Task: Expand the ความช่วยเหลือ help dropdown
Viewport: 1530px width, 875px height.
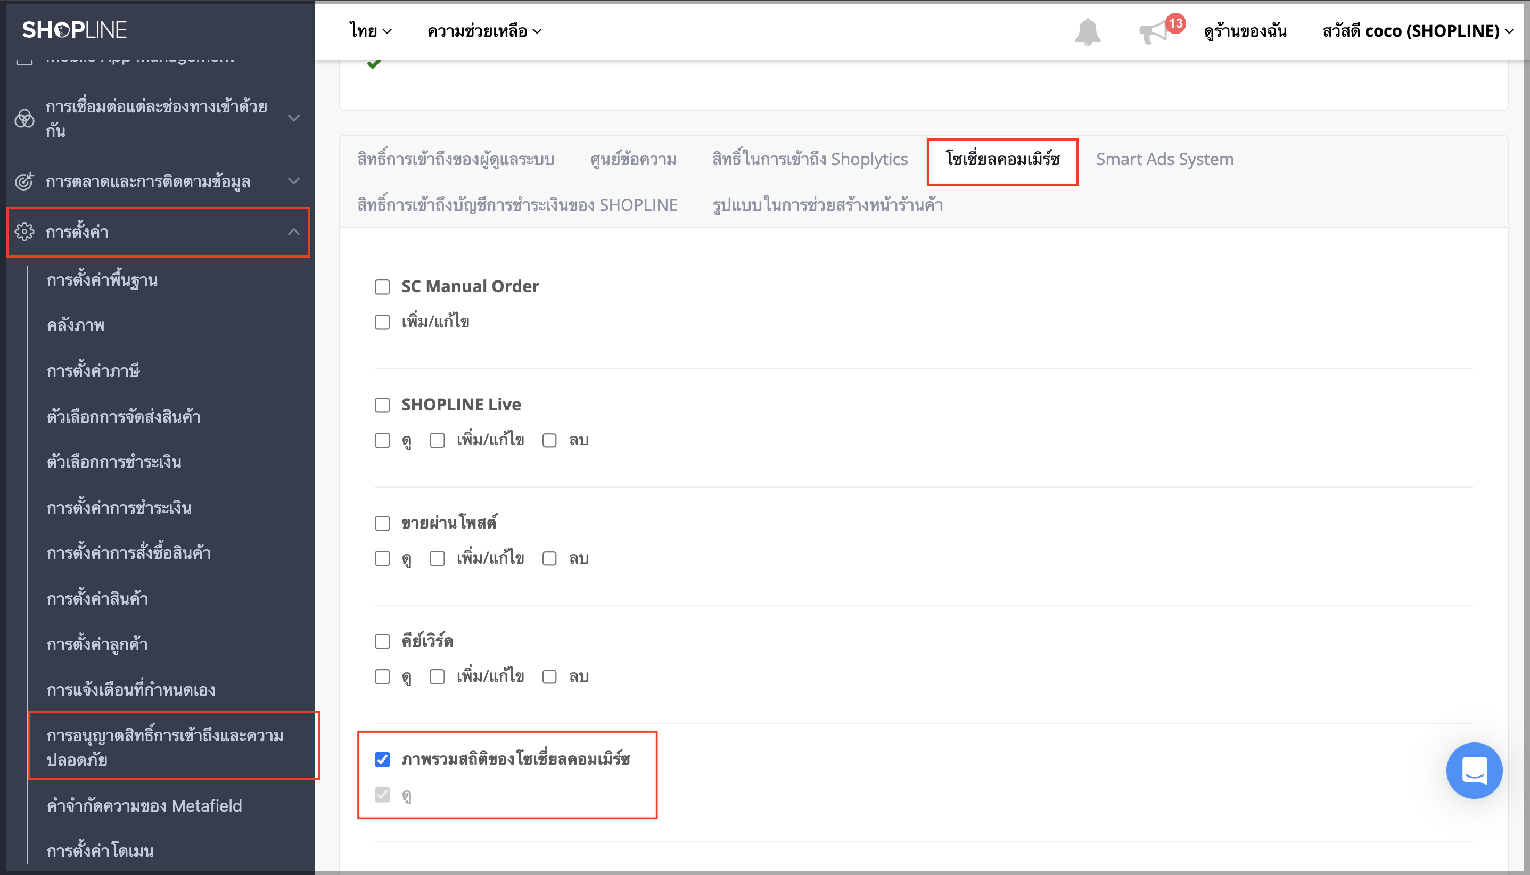Action: [x=484, y=31]
